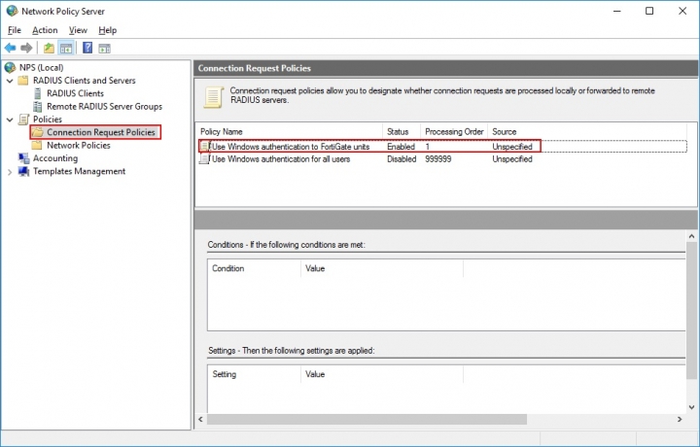Viewport: 700px width, 447px height.
Task: Click the Enabled status cell
Action: pos(401,147)
